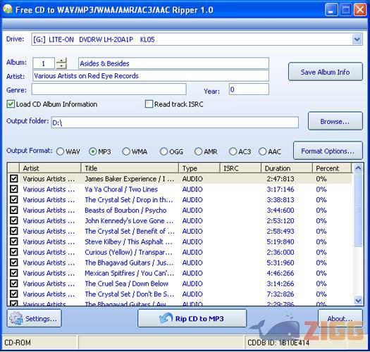Click the Artist column header
370x352 pixels.
tap(50, 168)
